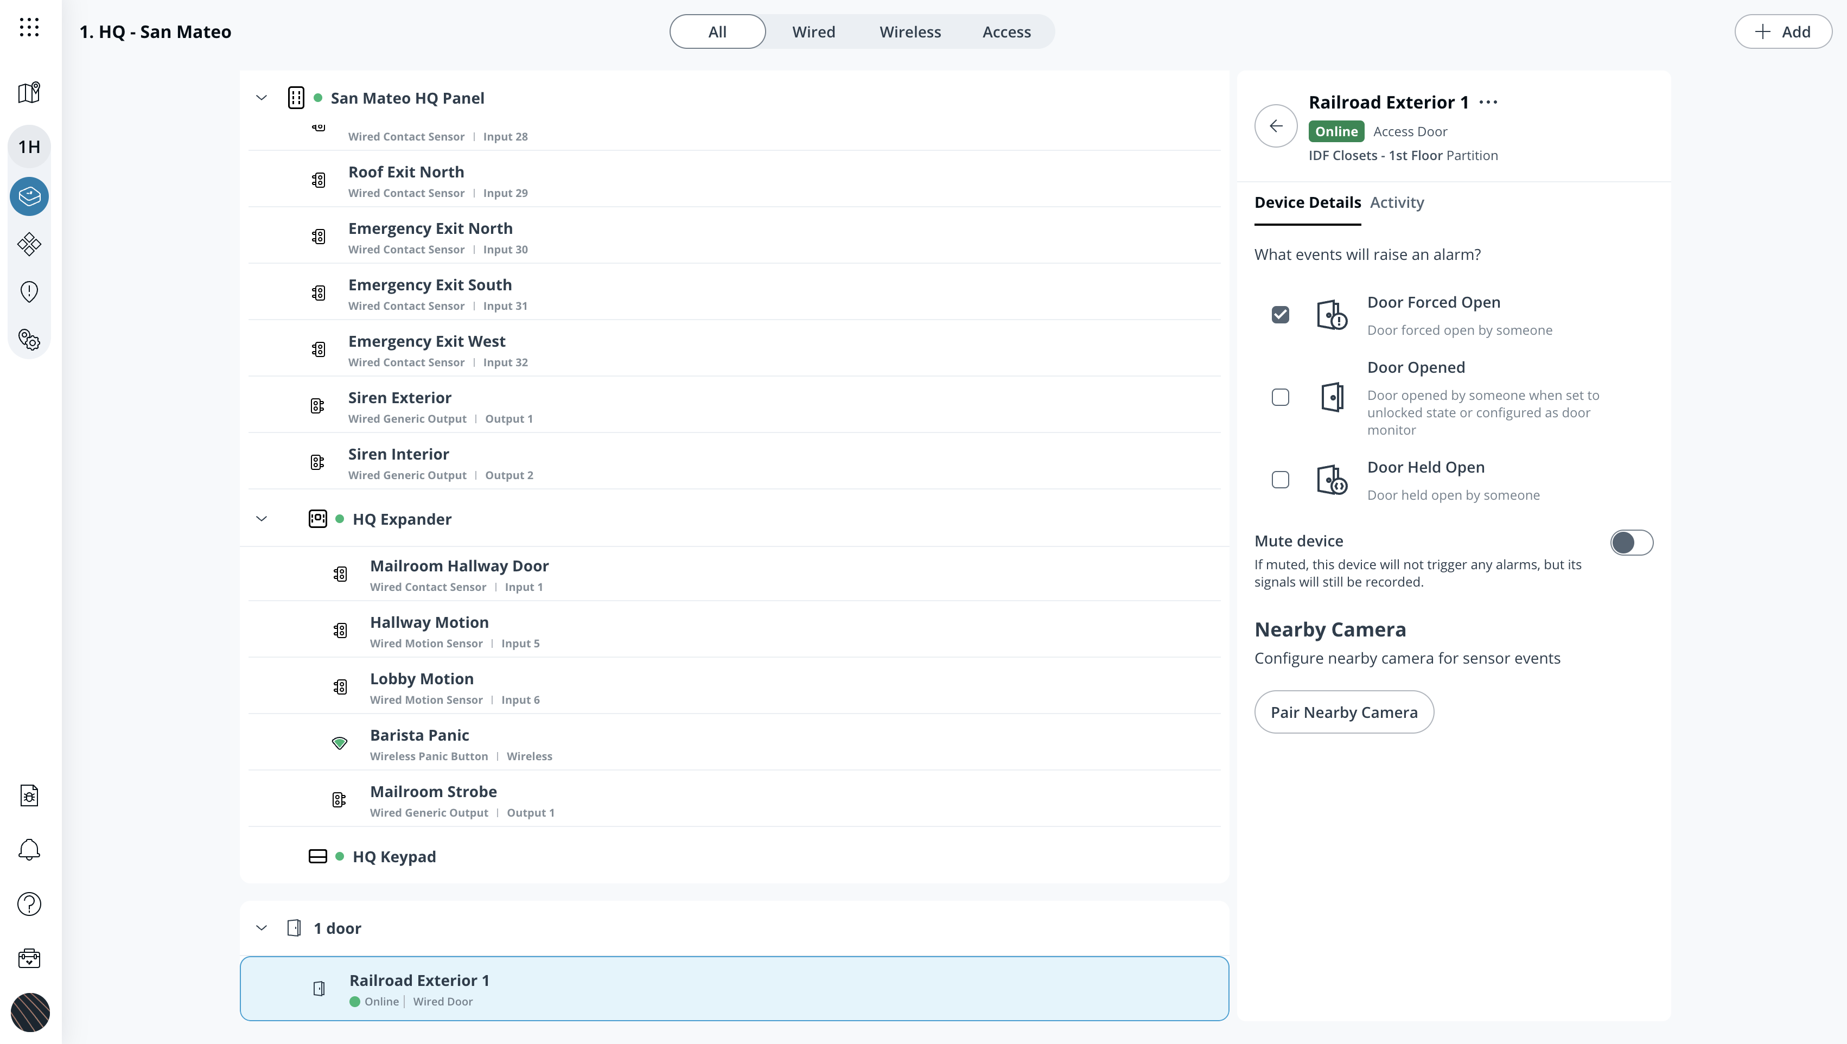Image resolution: width=1847 pixels, height=1044 pixels.
Task: Uncheck the Door Forced Open checkbox
Action: (x=1280, y=315)
